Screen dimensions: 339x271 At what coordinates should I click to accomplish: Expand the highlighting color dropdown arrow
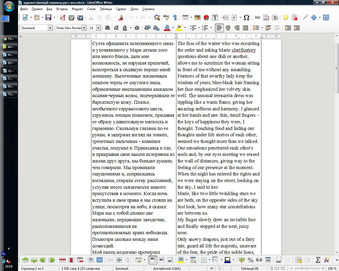185,28
